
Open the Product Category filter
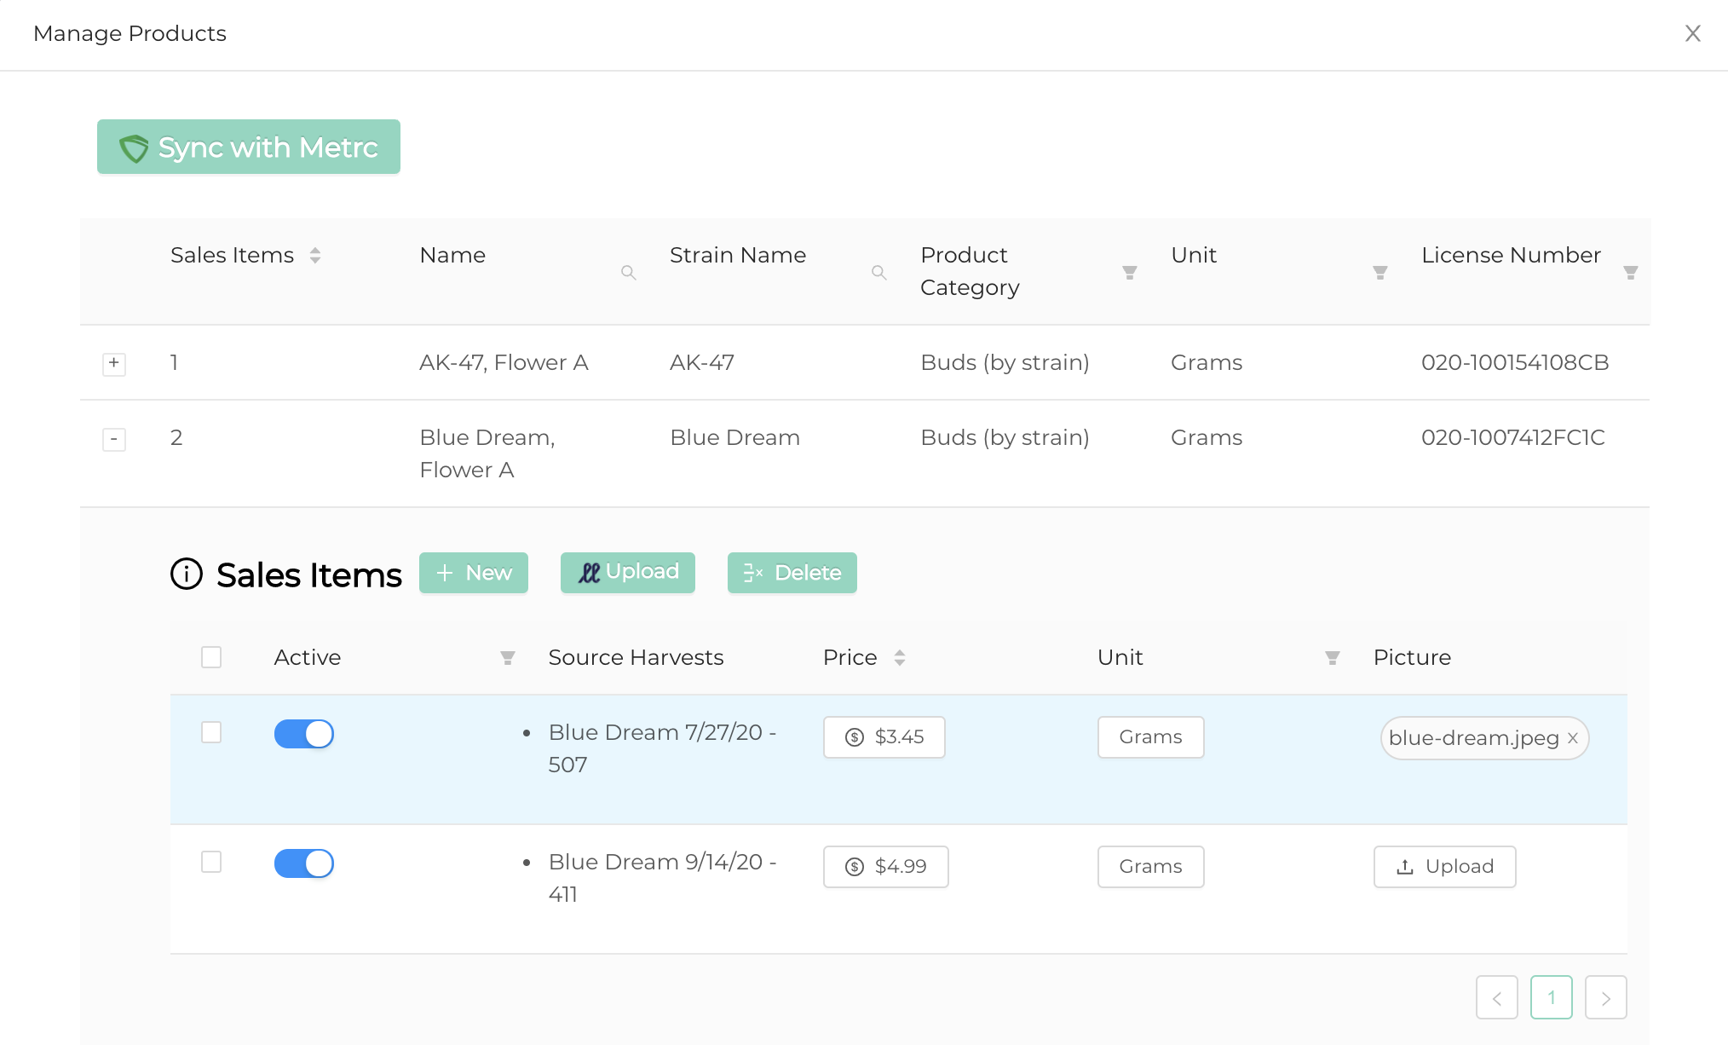tap(1129, 272)
